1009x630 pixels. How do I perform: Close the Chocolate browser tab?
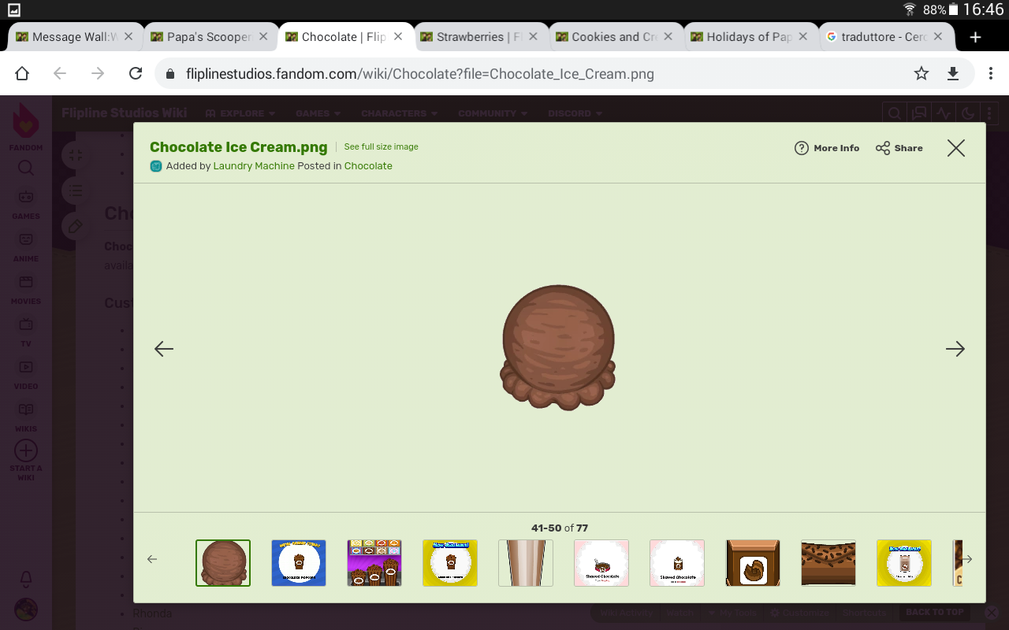pos(398,36)
